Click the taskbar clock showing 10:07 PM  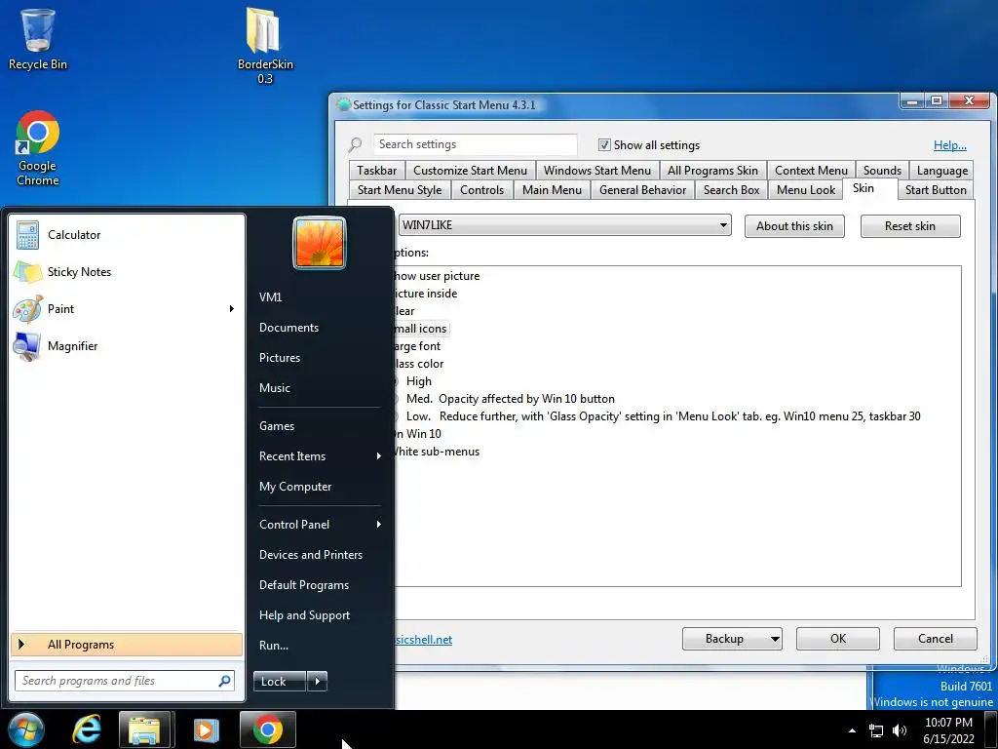(948, 730)
